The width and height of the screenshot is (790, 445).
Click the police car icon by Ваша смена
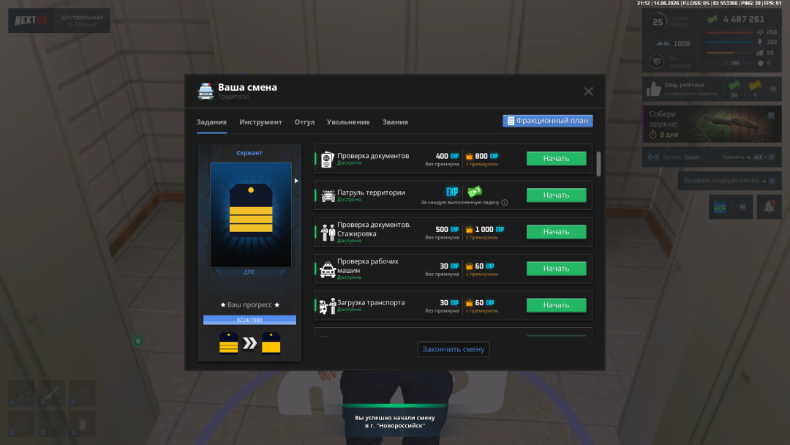click(x=206, y=91)
